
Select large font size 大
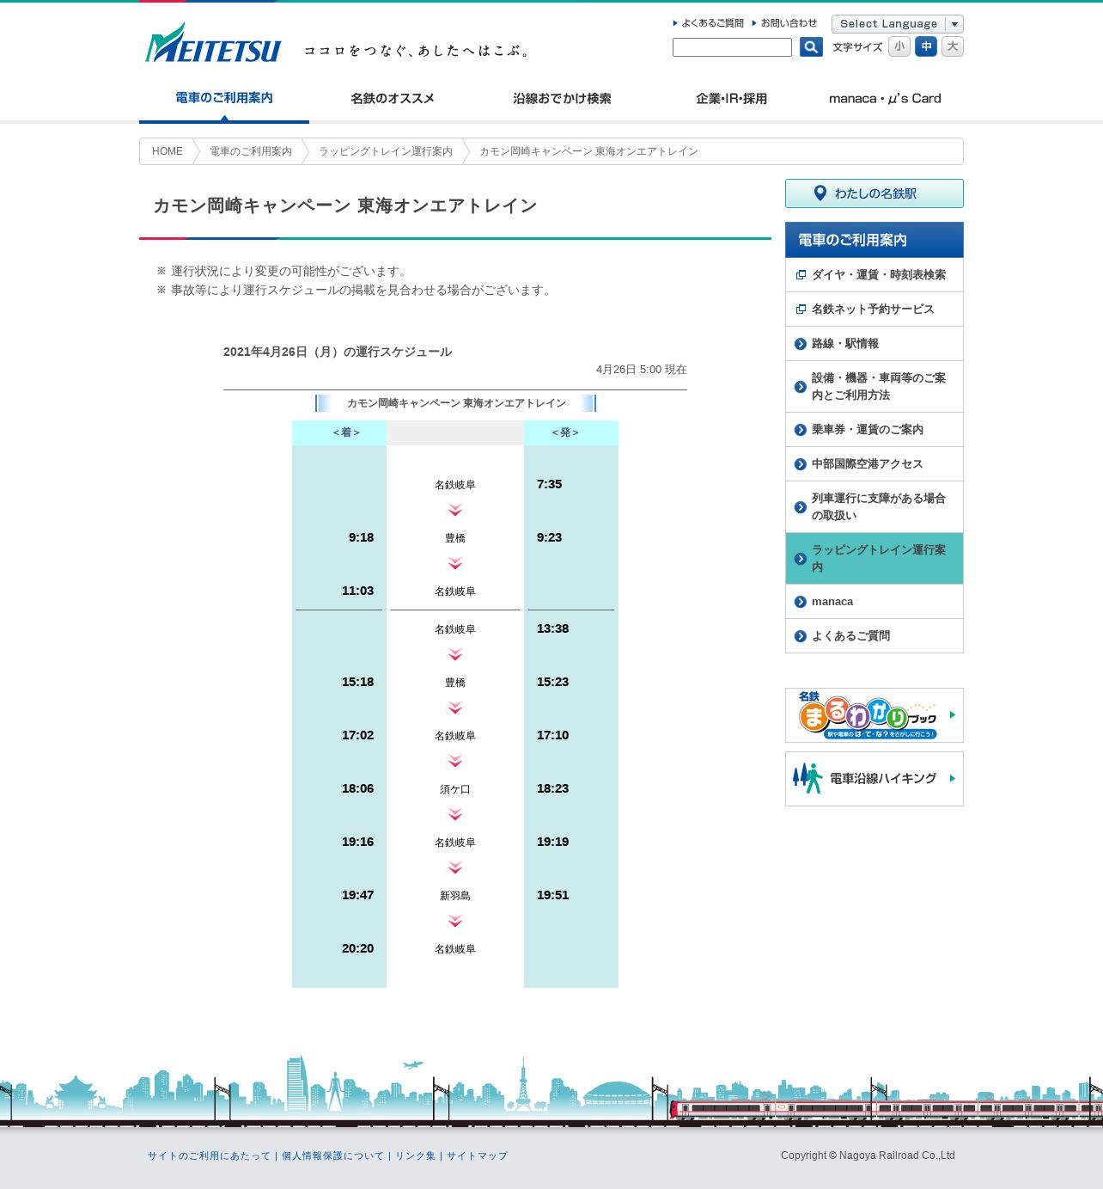[x=953, y=46]
